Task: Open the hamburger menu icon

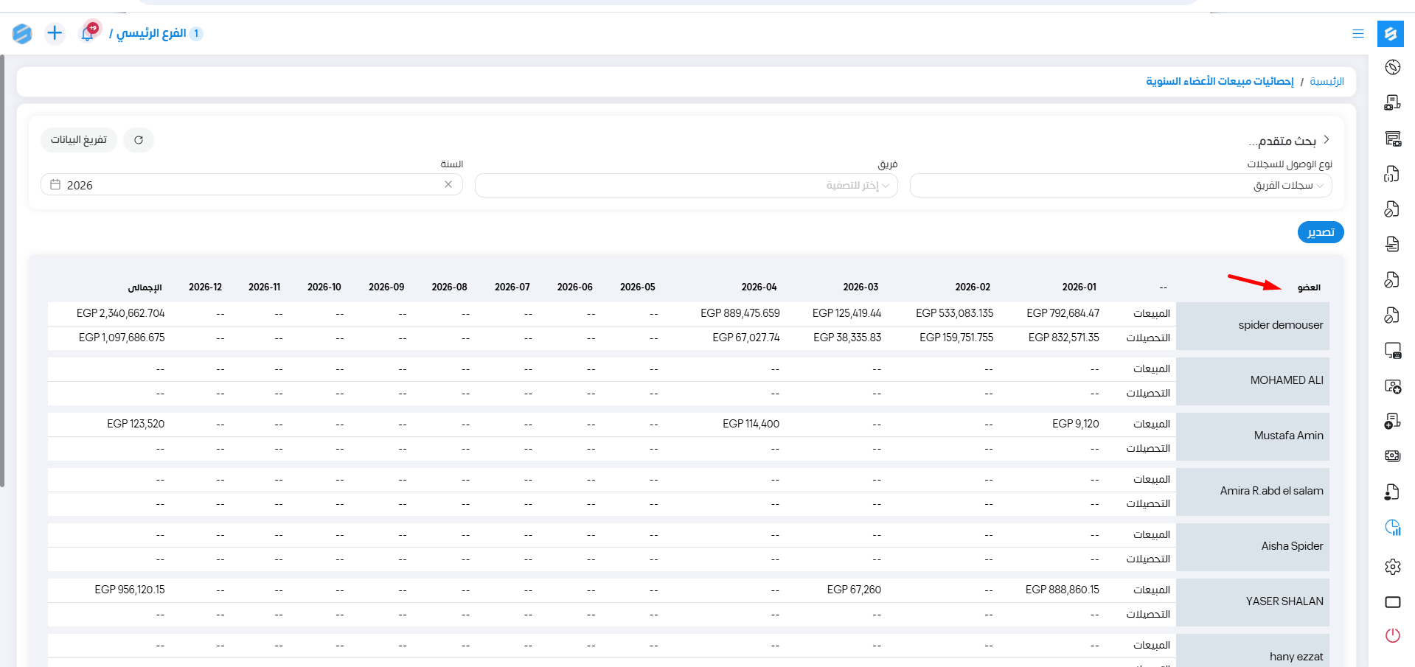Action: point(1358,34)
